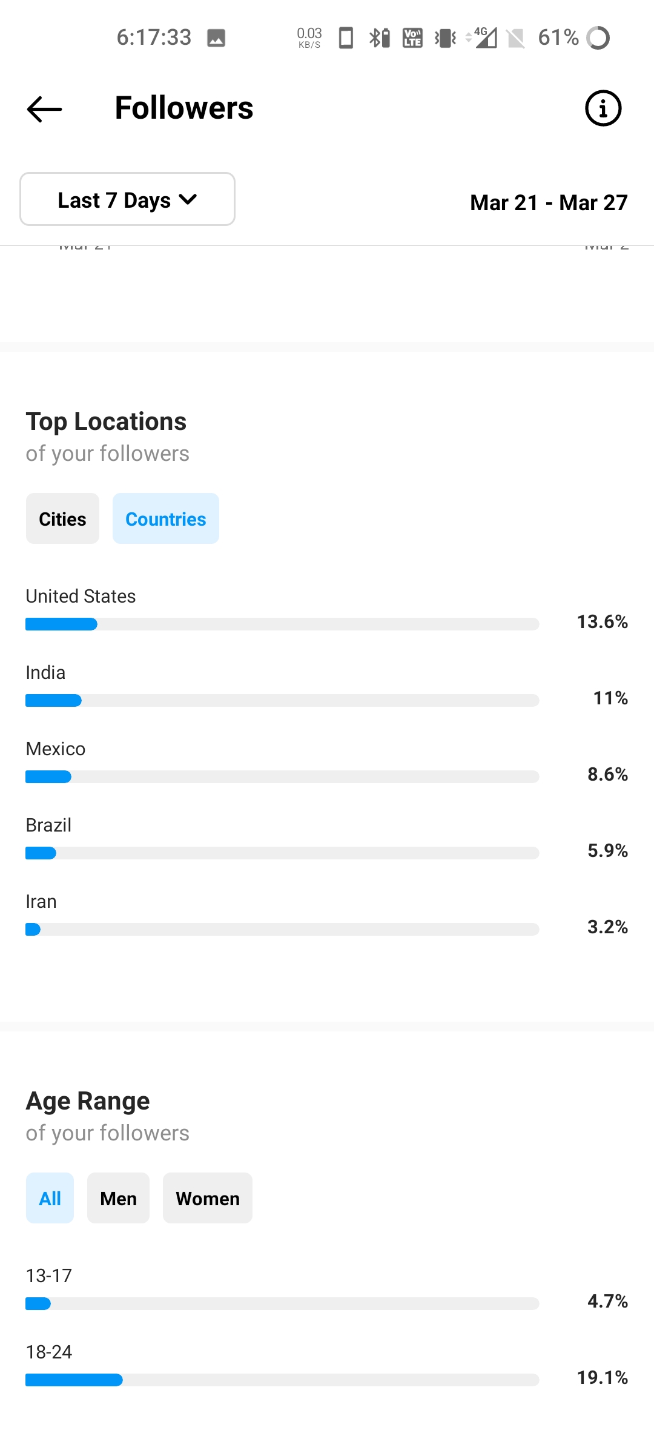The image size is (654, 1439).
Task: Tap the Bluetooth battery status icon
Action: pyautogui.click(x=380, y=38)
